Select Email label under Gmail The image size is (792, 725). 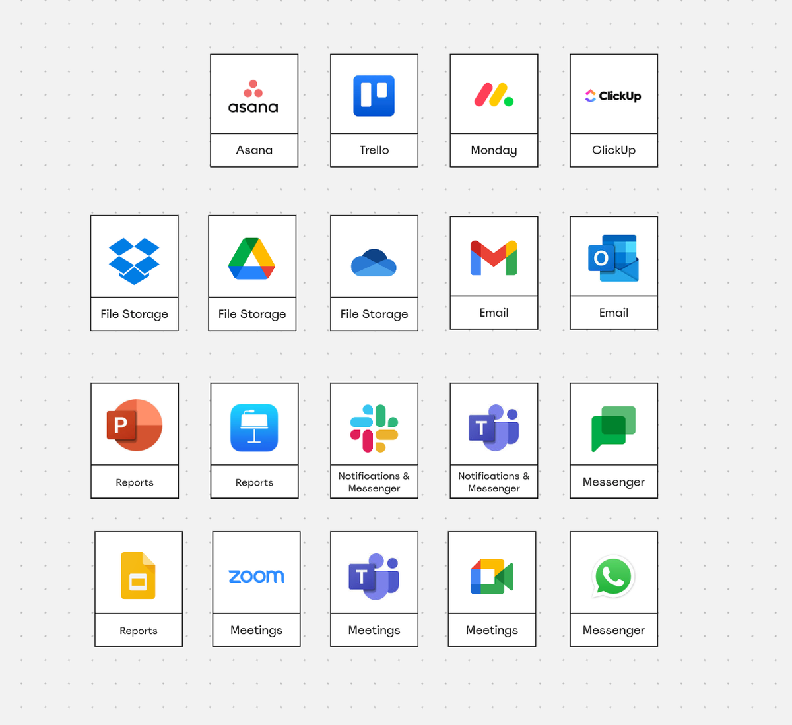click(x=494, y=313)
